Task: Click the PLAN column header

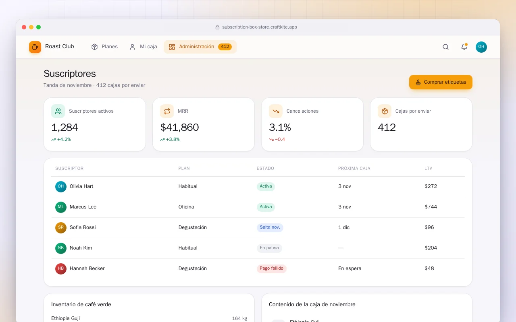Action: pyautogui.click(x=184, y=168)
